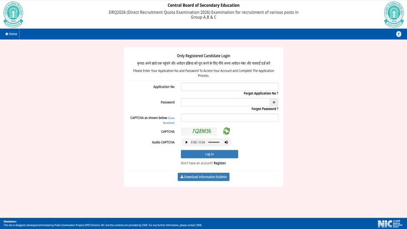Click the Application No input field
The height and width of the screenshot is (229, 407).
coord(229,87)
